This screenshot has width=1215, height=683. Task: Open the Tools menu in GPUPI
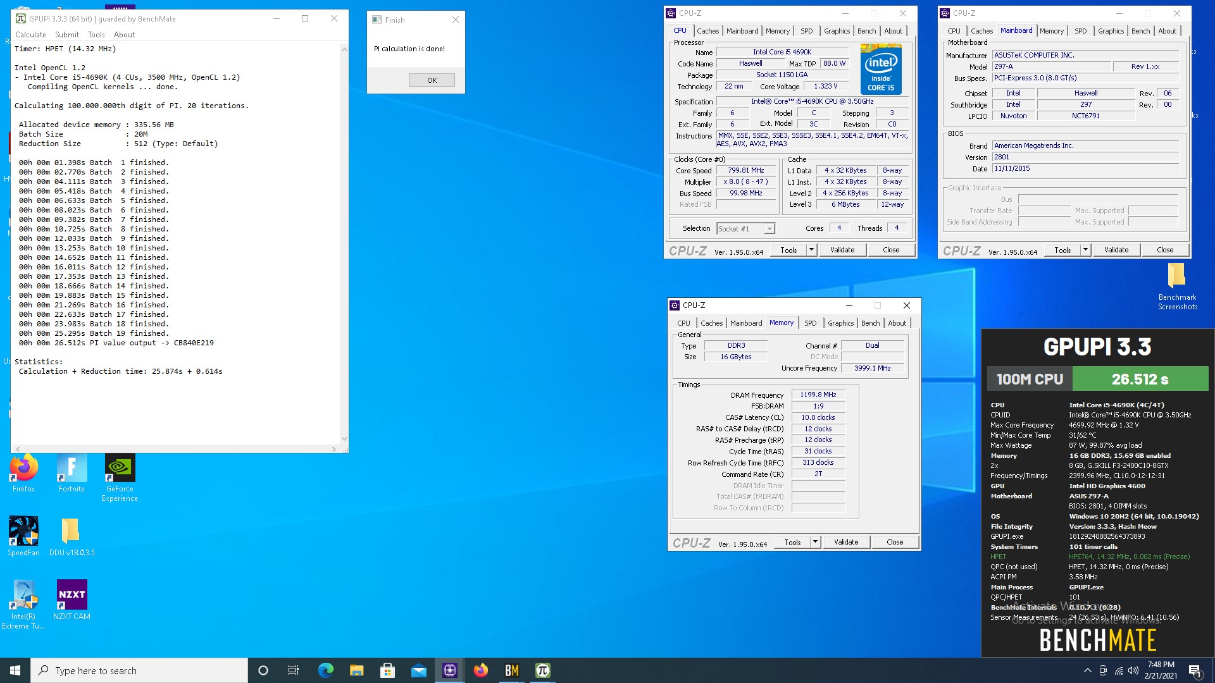click(x=96, y=35)
